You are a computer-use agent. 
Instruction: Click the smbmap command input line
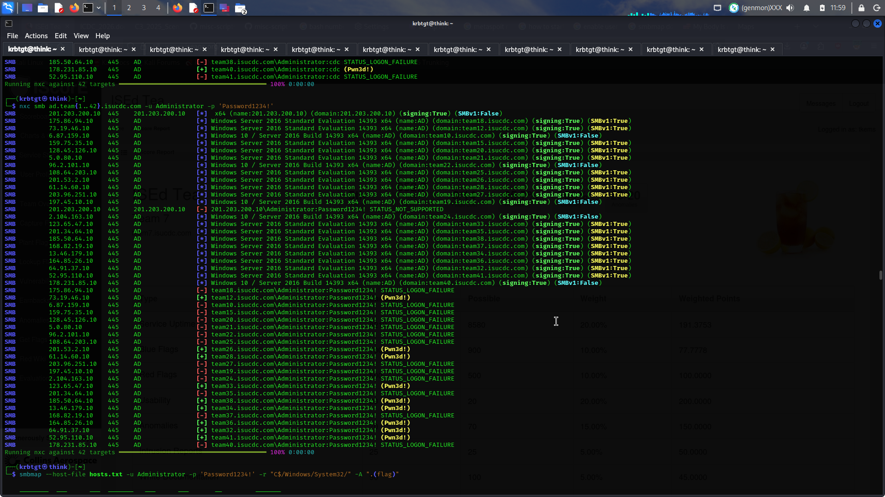pyautogui.click(x=208, y=474)
